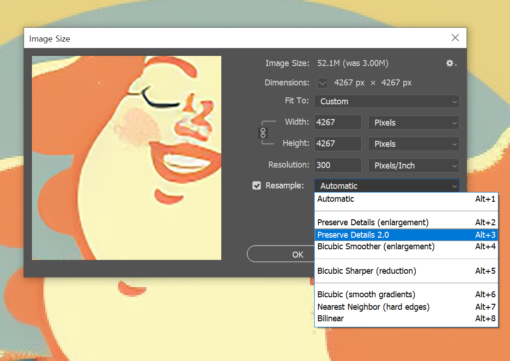The image size is (510, 361).
Task: Click the preview thumbnail in Image Size dialog
Action: tap(127, 158)
